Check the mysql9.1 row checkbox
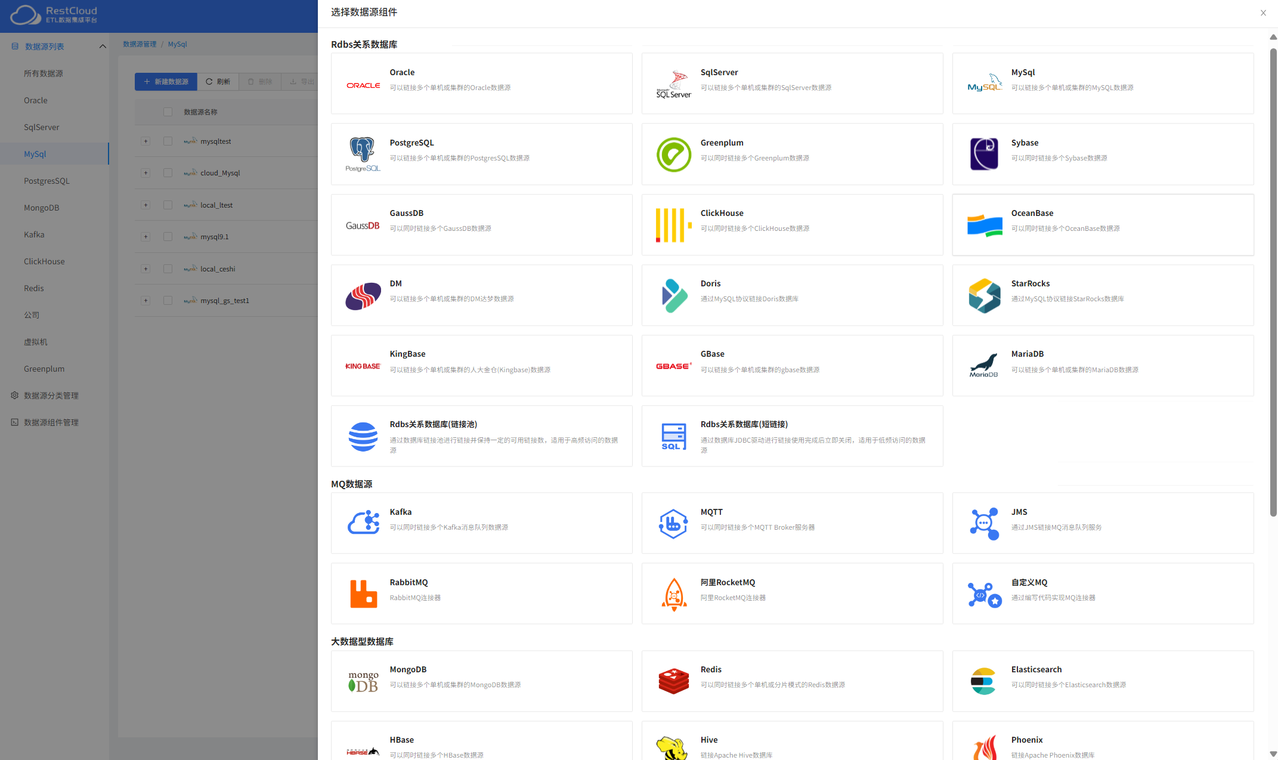The image size is (1278, 760). (x=168, y=237)
